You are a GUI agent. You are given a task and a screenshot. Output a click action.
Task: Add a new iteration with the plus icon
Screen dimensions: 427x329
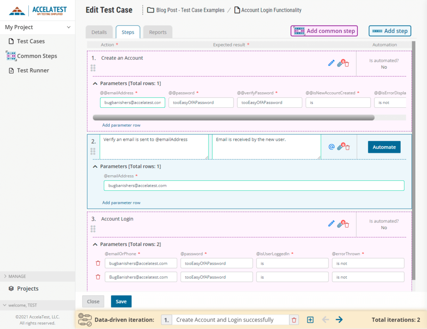(310, 319)
